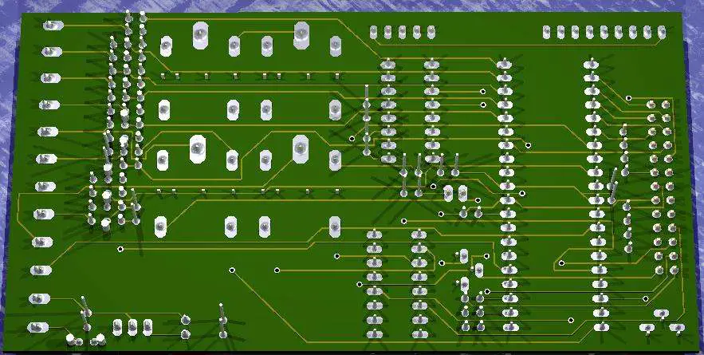Select the via on the left below the dense pin cluster
This screenshot has width=704, height=355.
pyautogui.click(x=120, y=249)
